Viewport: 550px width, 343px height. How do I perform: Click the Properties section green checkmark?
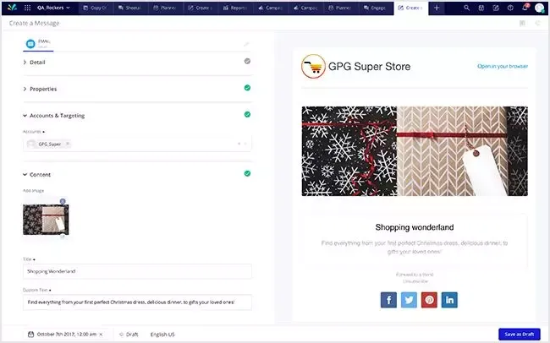click(247, 88)
